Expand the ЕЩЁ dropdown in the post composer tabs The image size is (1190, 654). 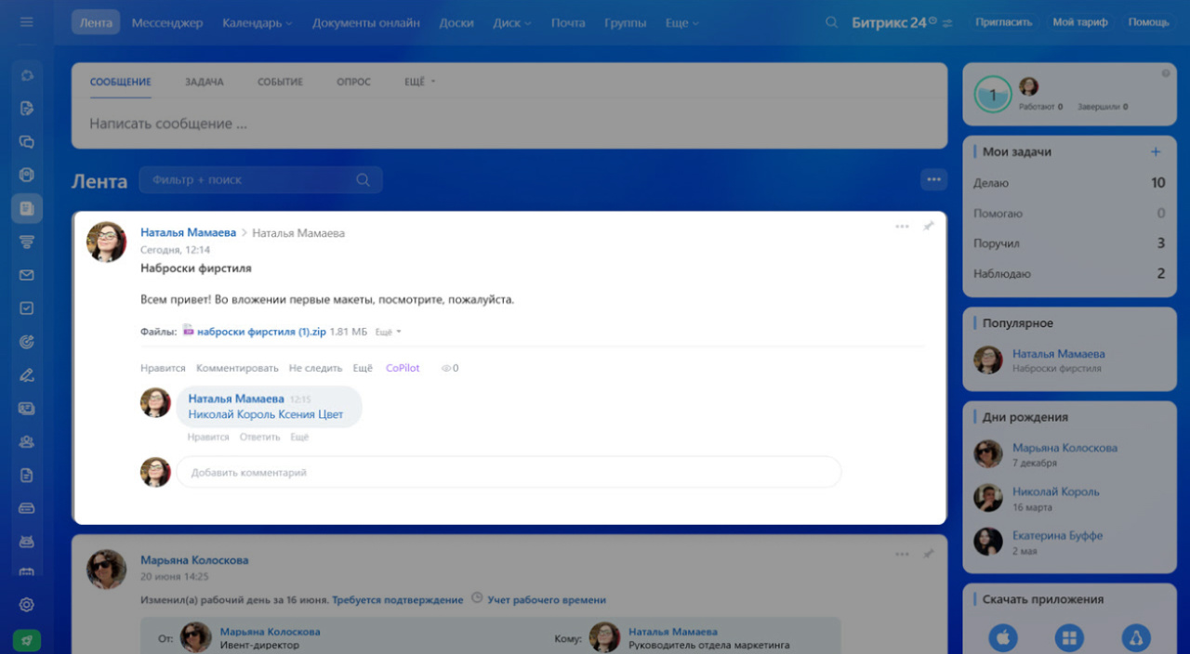pos(420,82)
